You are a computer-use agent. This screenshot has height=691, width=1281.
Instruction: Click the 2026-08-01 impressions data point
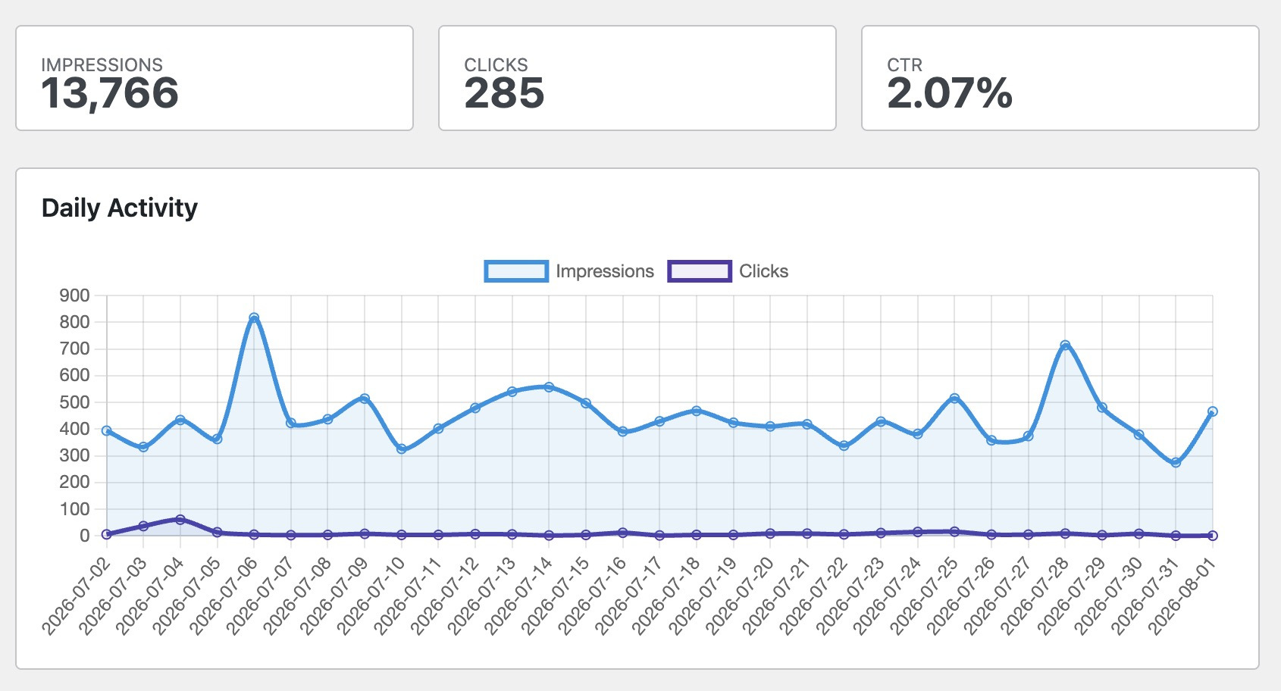pos(1212,411)
